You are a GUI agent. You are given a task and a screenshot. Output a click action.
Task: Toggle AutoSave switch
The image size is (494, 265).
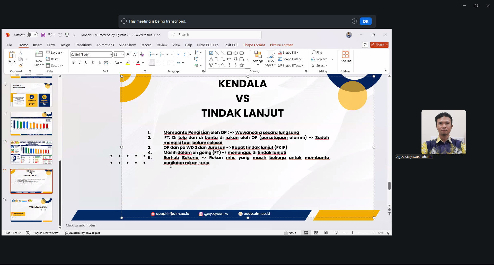[x=32, y=35]
